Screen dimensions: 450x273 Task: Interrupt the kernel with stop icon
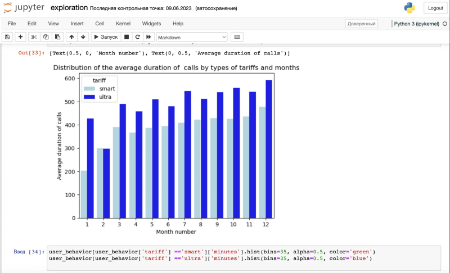pos(127,37)
